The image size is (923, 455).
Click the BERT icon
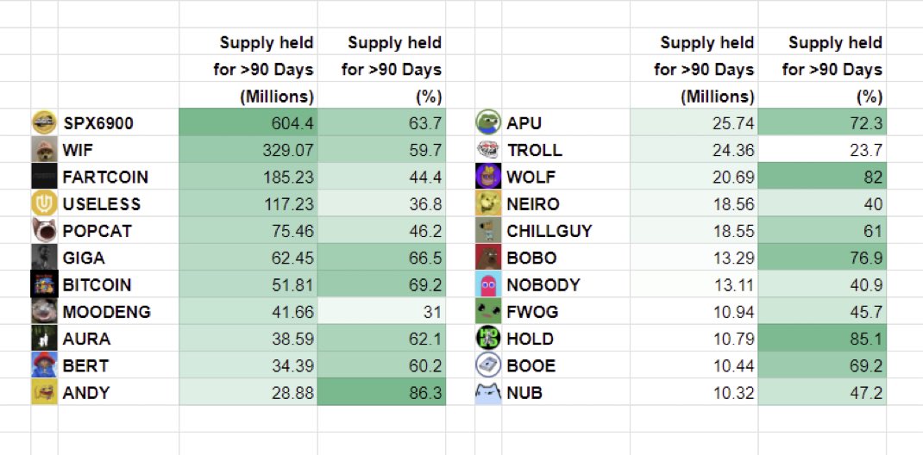pos(43,365)
